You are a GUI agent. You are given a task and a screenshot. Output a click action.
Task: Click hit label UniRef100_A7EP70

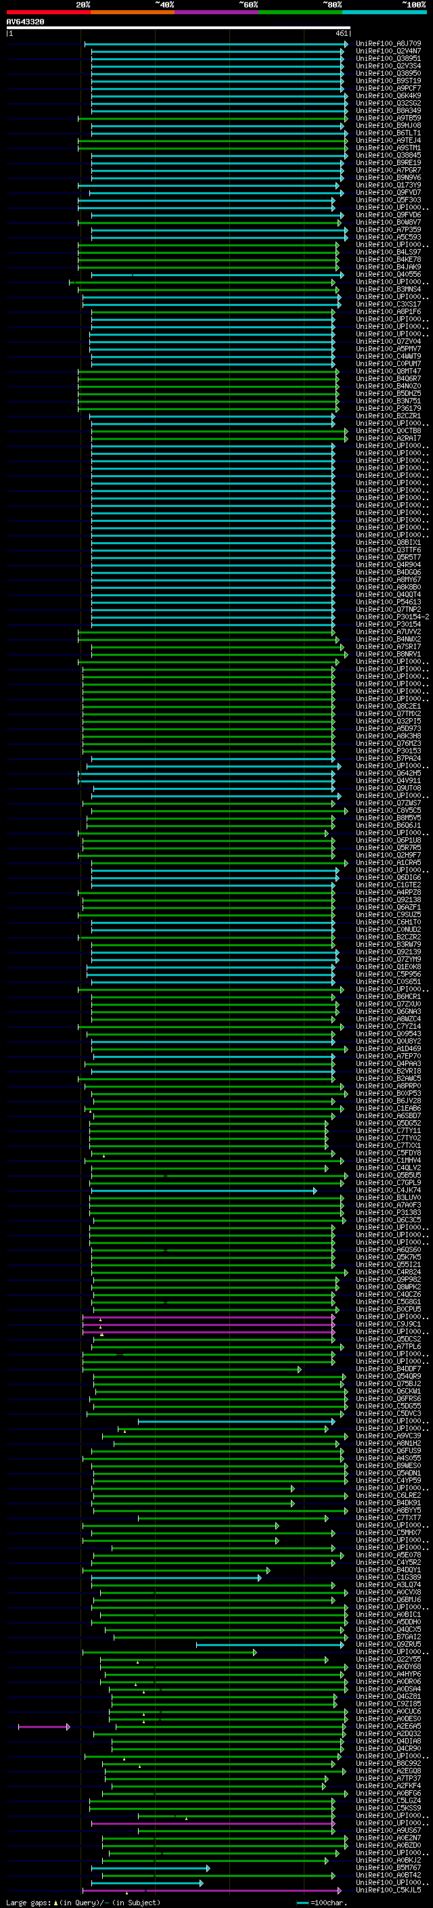[388, 1057]
